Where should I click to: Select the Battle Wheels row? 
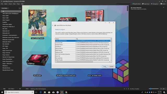83,50
